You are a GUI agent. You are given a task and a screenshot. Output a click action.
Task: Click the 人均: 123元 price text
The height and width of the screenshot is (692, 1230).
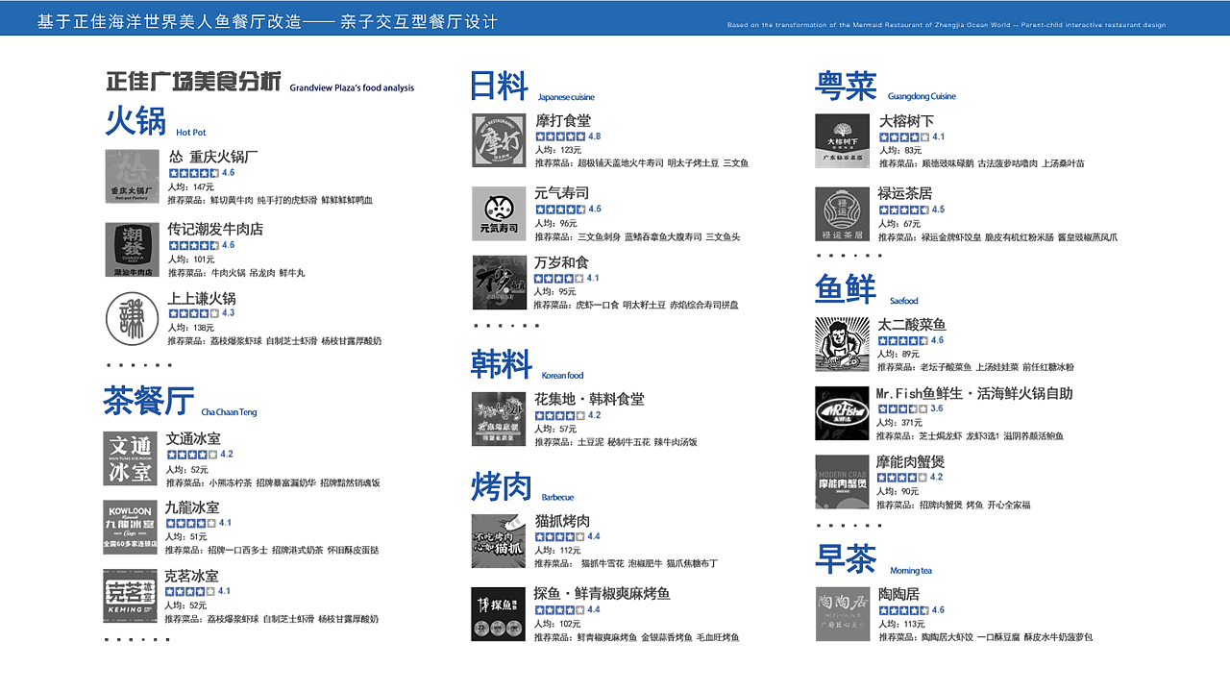(558, 150)
